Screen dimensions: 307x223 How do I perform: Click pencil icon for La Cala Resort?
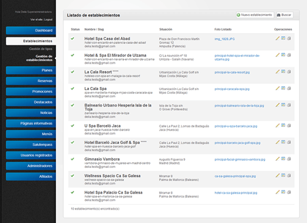278,72
